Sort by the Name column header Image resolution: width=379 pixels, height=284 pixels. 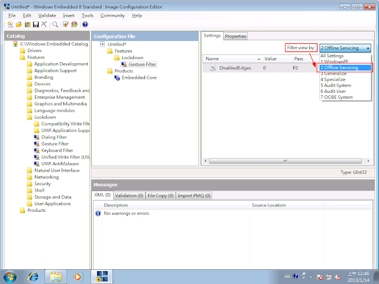point(232,59)
